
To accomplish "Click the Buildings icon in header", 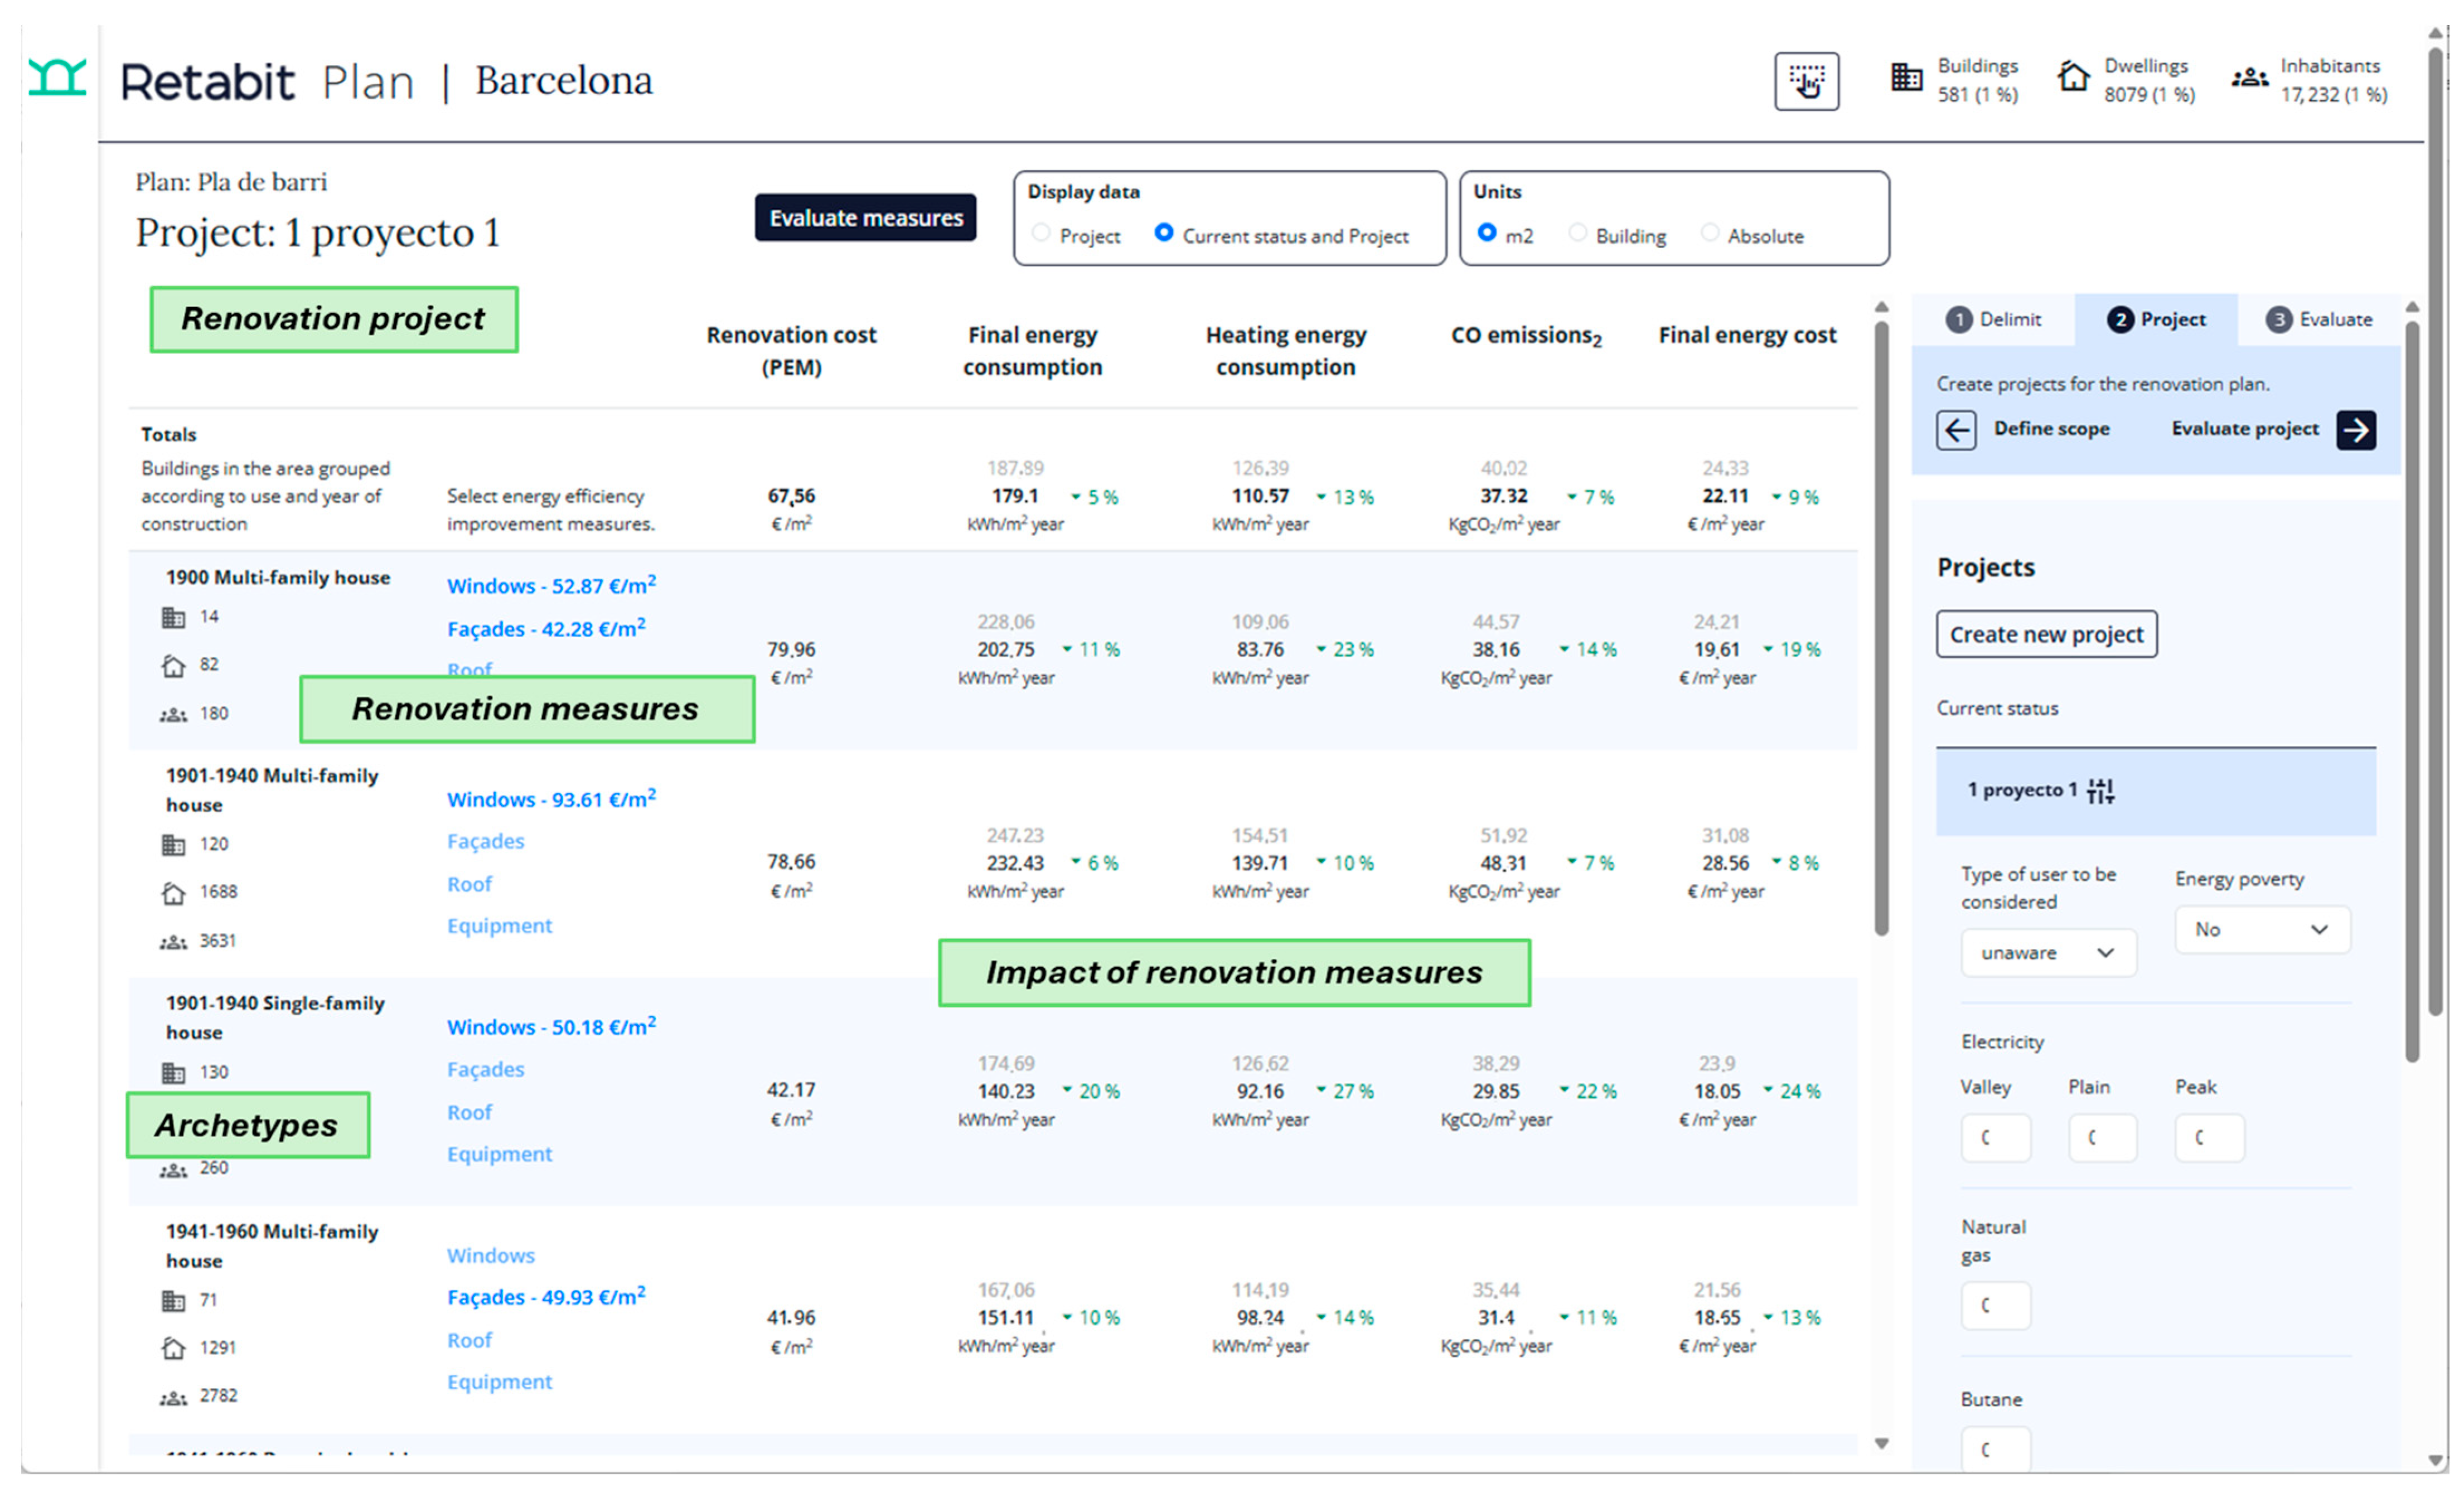I will click(1906, 77).
